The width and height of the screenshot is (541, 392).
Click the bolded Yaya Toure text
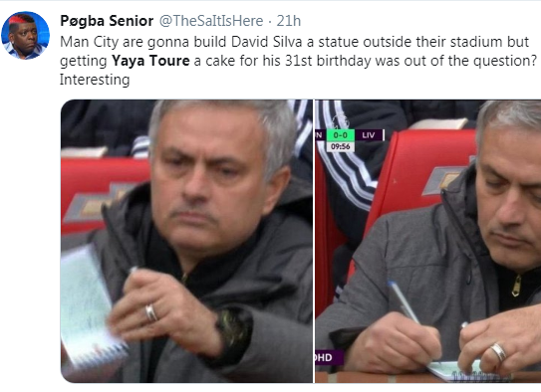pyautogui.click(x=150, y=61)
